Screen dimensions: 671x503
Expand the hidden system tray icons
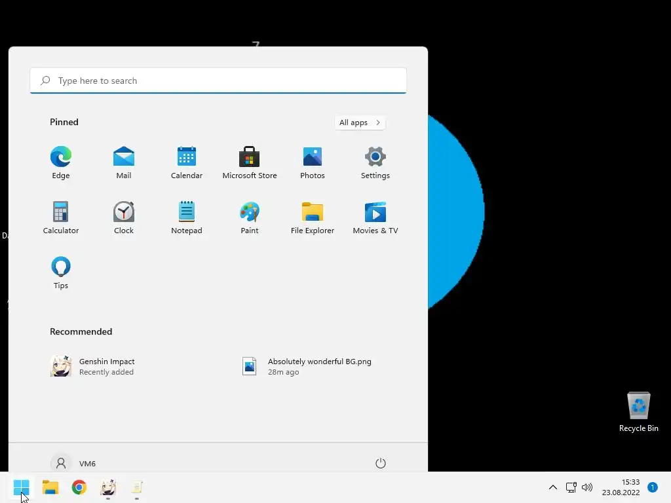(x=553, y=487)
